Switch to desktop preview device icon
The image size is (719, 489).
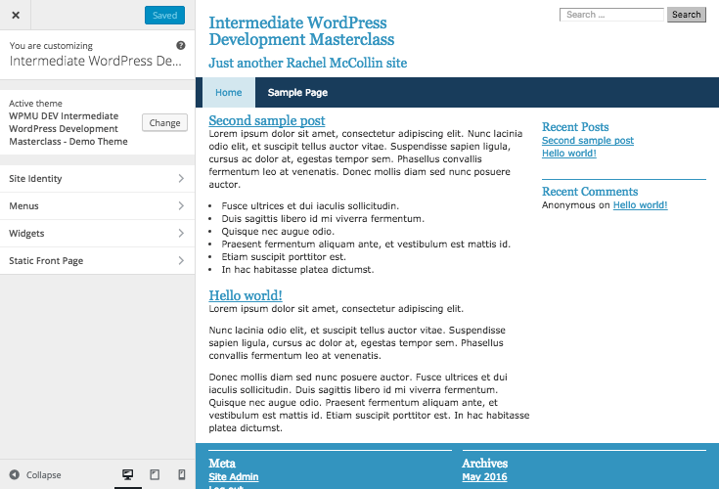[x=127, y=474]
